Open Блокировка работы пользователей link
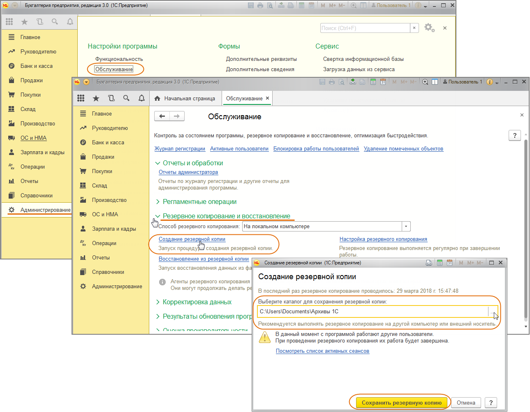 tap(316, 149)
